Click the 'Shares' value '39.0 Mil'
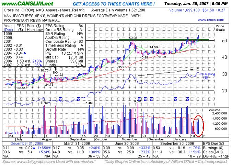The width and height of the screenshot is (231, 165). (x=77, y=61)
